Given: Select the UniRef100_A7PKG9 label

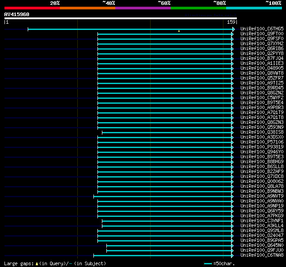Looking at the screenshot, I should pyautogui.click(x=262, y=216).
